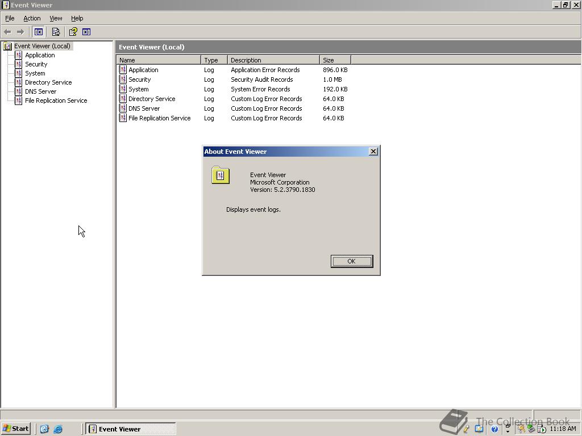Click 'Version: 5.2.3790.1830' text in dialog
Viewport: 582px width, 436px height.
click(282, 190)
